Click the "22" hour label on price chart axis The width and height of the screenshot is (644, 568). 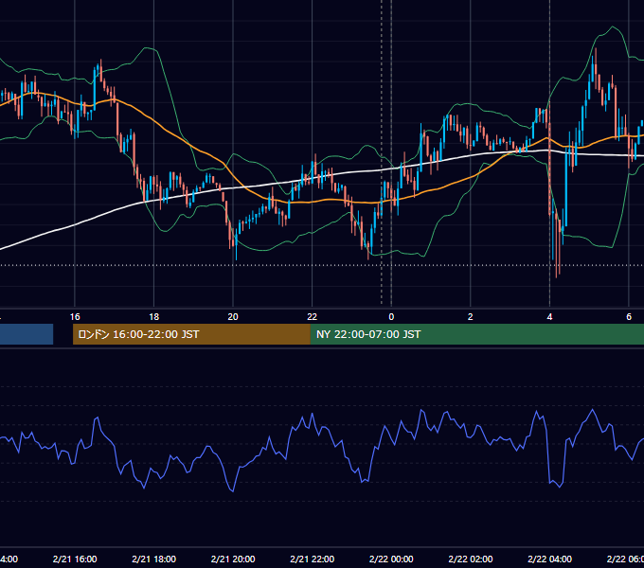tap(313, 317)
